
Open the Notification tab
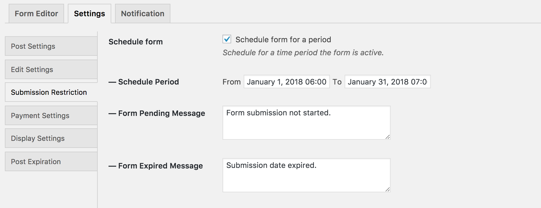click(x=142, y=14)
